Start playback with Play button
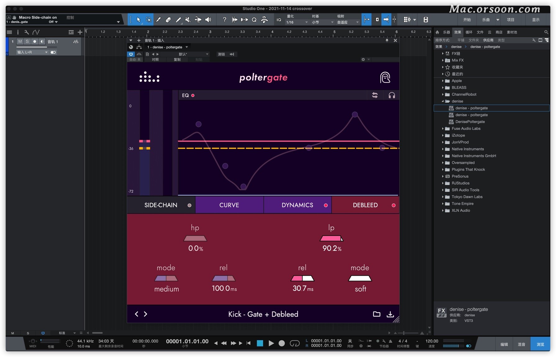The width and height of the screenshot is (556, 357). [271, 343]
